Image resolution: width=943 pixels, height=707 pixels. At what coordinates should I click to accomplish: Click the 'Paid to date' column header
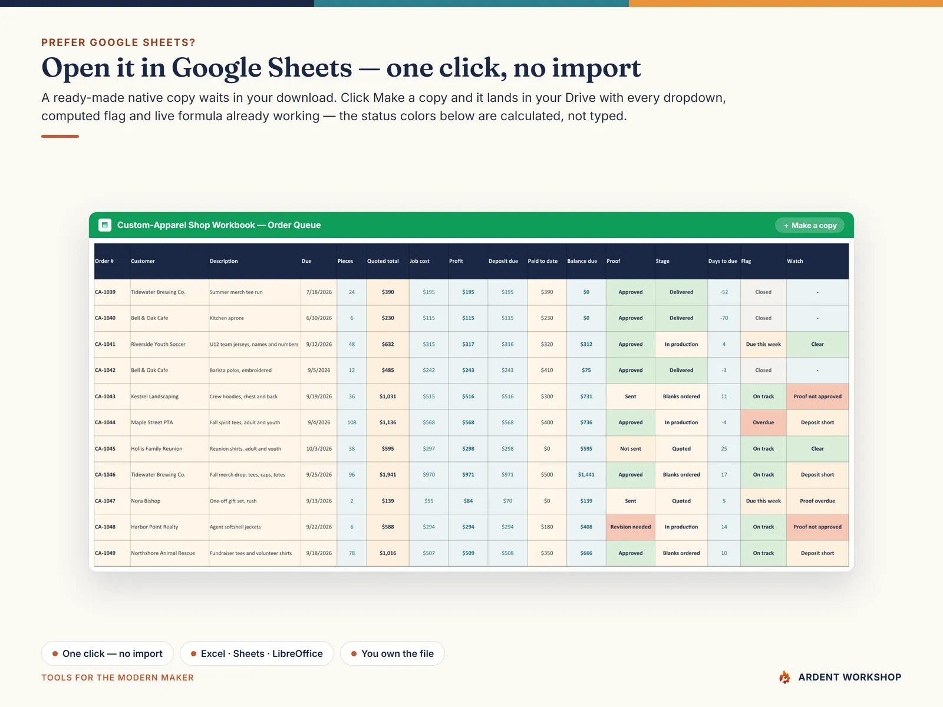[x=547, y=261]
